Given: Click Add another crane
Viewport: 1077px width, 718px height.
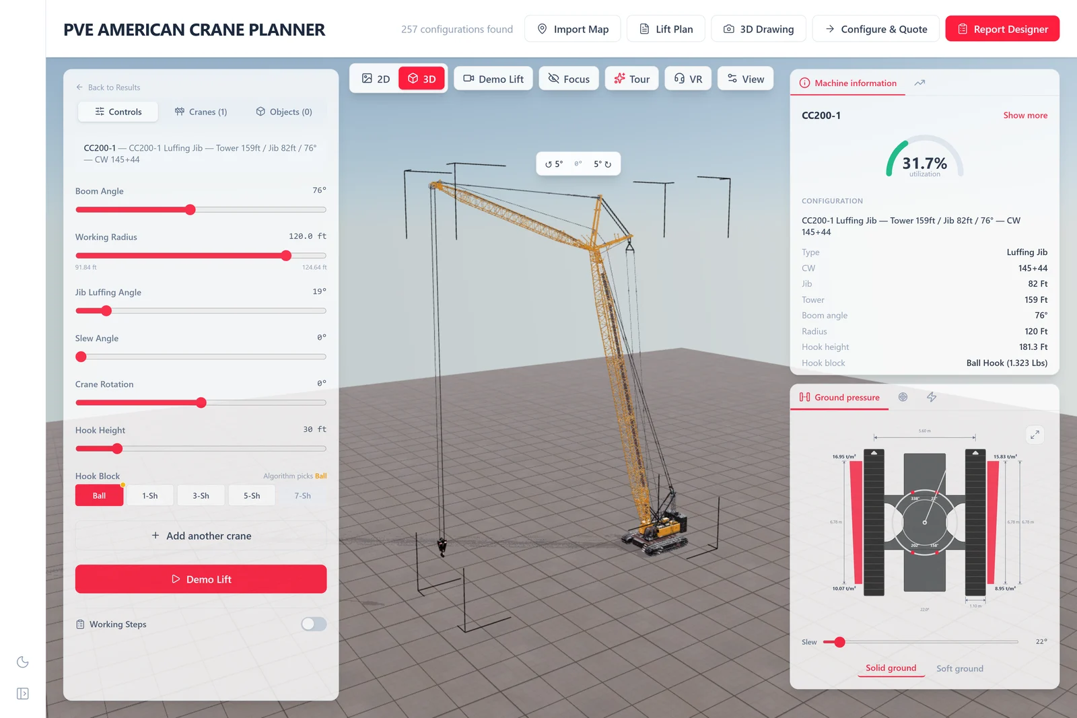Looking at the screenshot, I should click(x=201, y=536).
